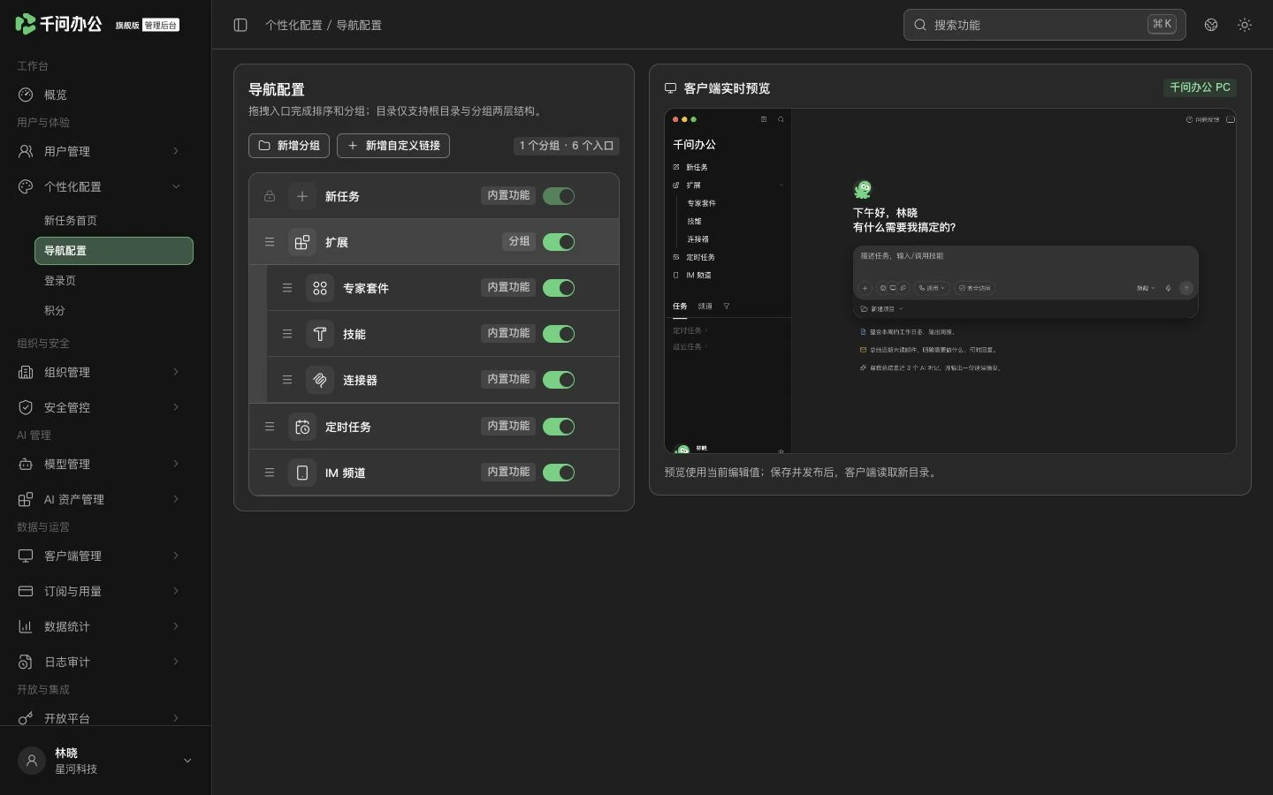The image size is (1273, 795).
Task: Click the IM 频道 phone icon
Action: point(302,473)
